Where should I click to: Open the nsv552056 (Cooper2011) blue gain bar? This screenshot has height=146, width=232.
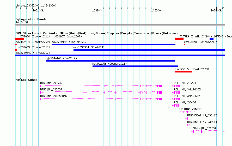[x=135, y=66]
